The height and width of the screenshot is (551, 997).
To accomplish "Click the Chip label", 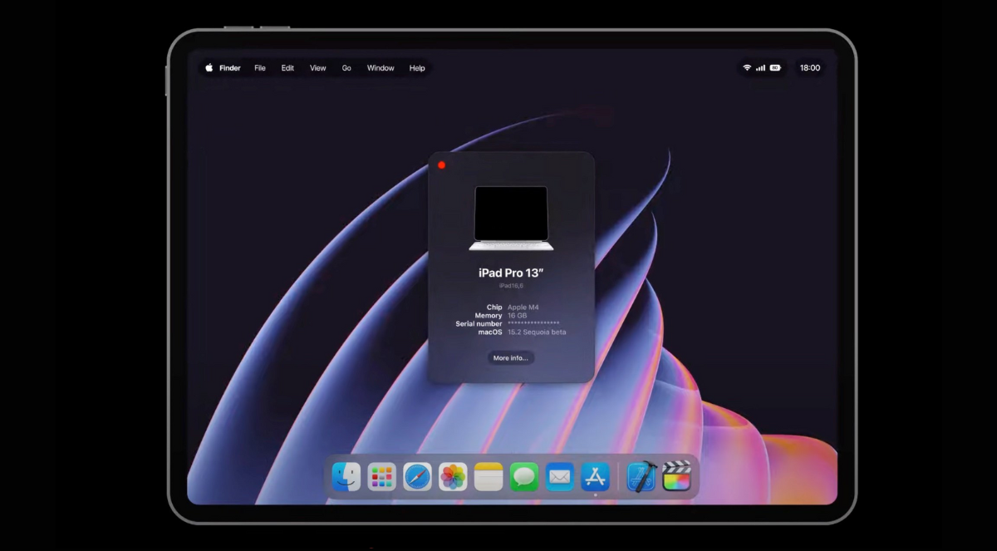I will (494, 307).
